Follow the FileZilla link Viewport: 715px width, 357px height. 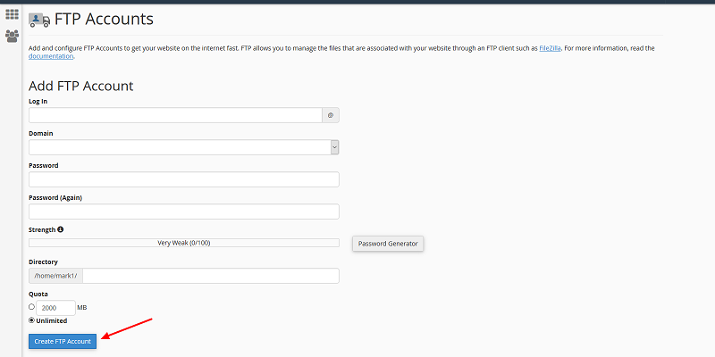[x=551, y=48]
